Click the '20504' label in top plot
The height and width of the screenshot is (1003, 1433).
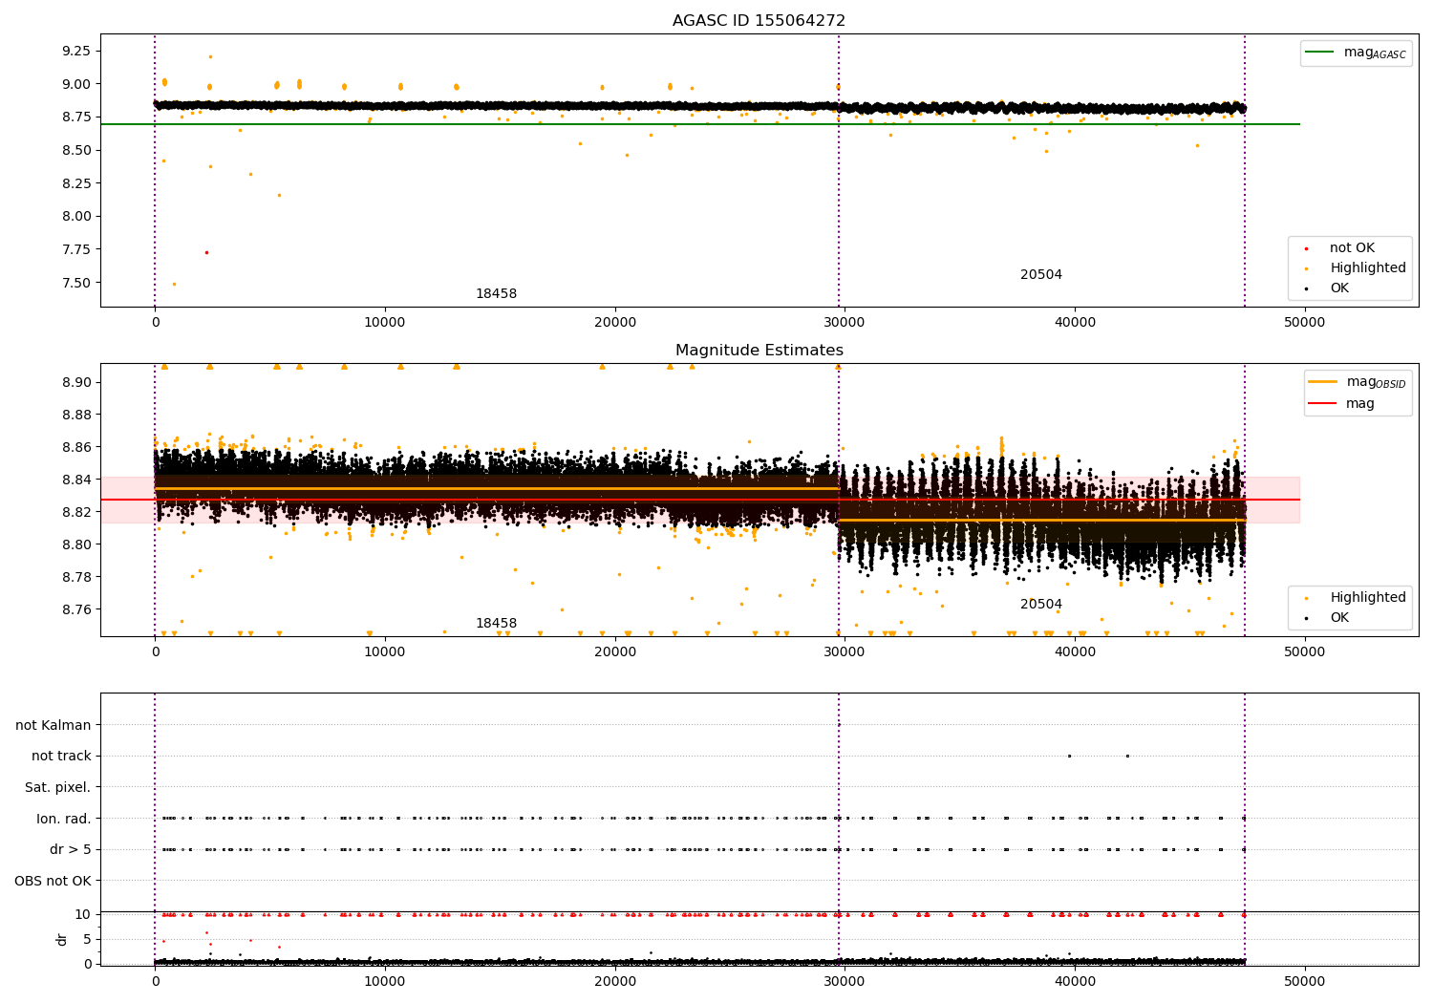pyautogui.click(x=1041, y=275)
